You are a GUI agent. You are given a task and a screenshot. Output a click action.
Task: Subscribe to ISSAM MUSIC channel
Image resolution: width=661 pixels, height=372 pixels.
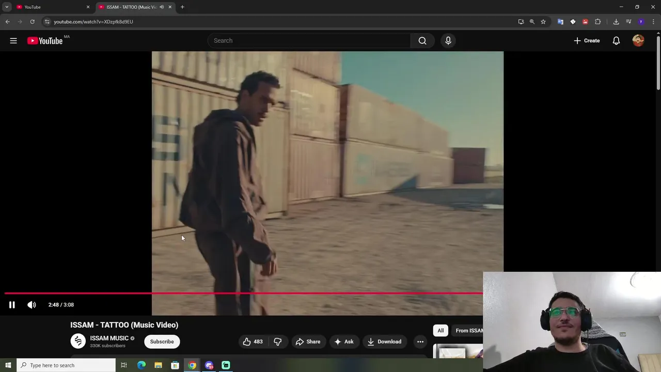pyautogui.click(x=162, y=342)
